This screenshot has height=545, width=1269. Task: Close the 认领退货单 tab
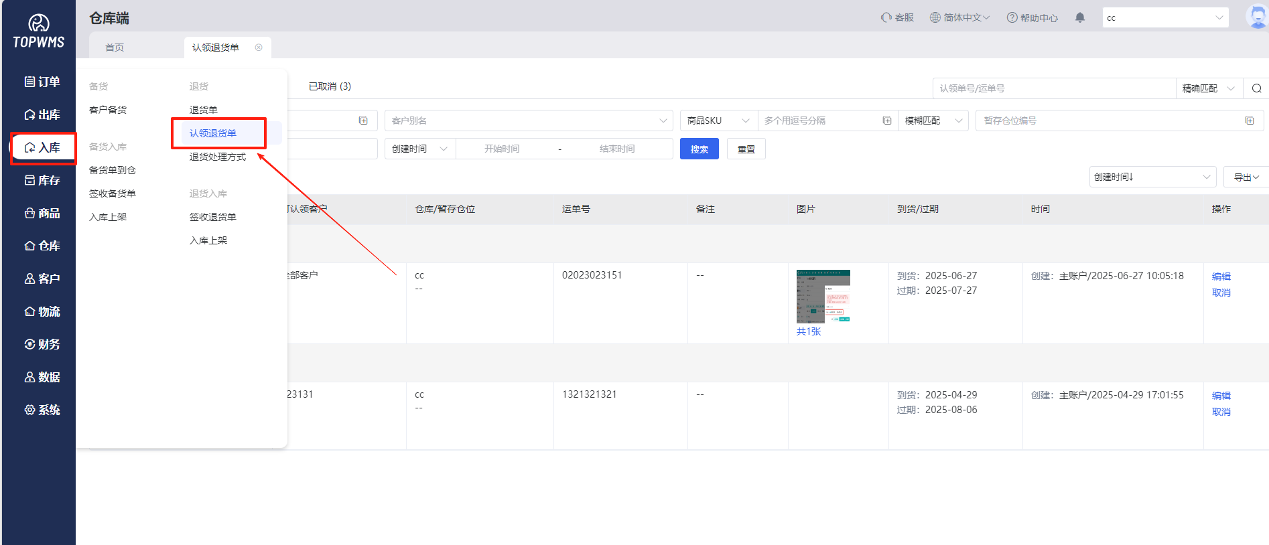pyautogui.click(x=259, y=48)
